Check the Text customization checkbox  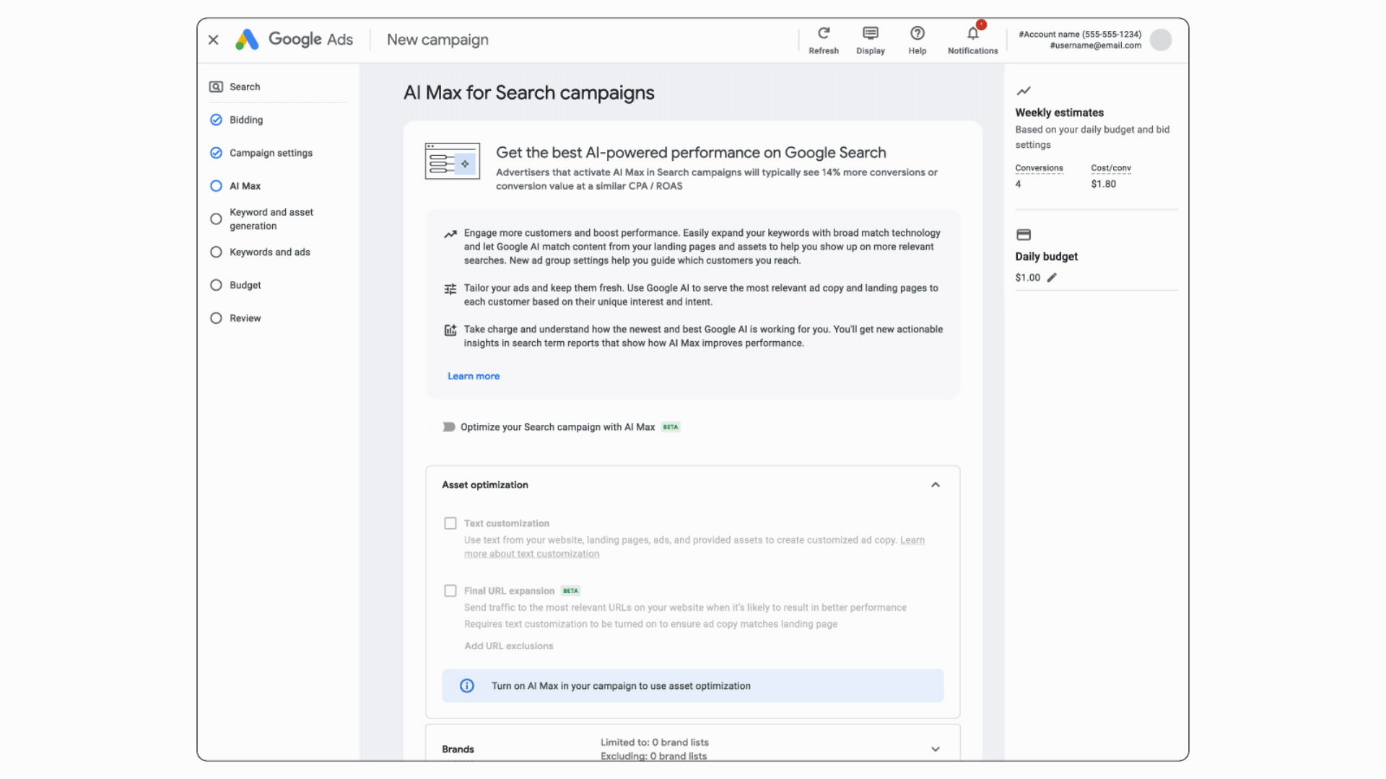pos(450,523)
